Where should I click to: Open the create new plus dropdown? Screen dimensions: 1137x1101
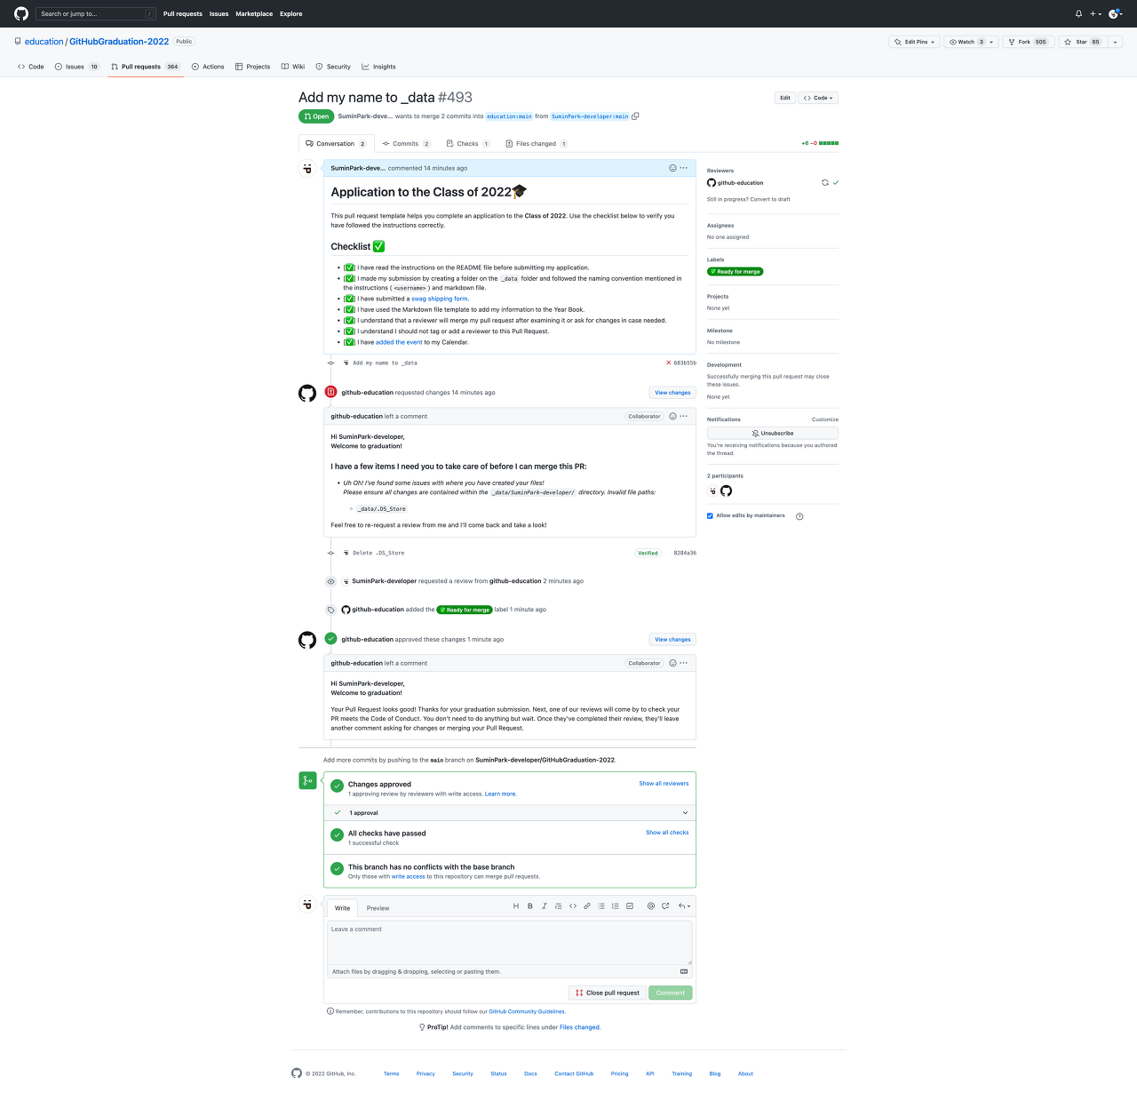(x=1095, y=13)
